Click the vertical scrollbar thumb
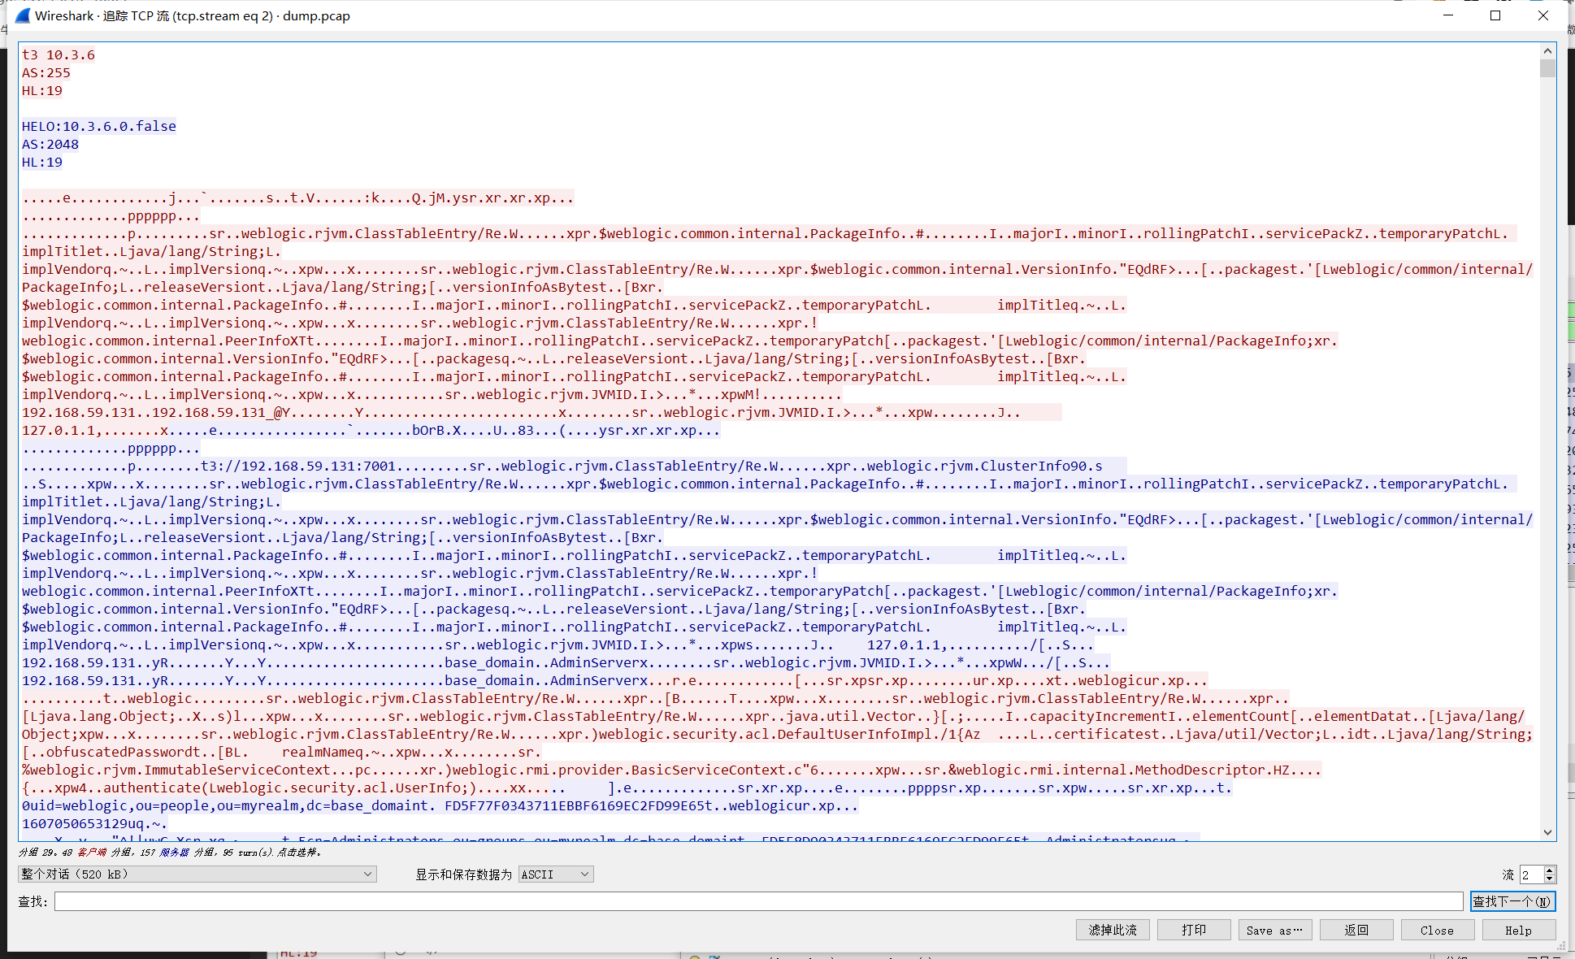 click(1547, 69)
